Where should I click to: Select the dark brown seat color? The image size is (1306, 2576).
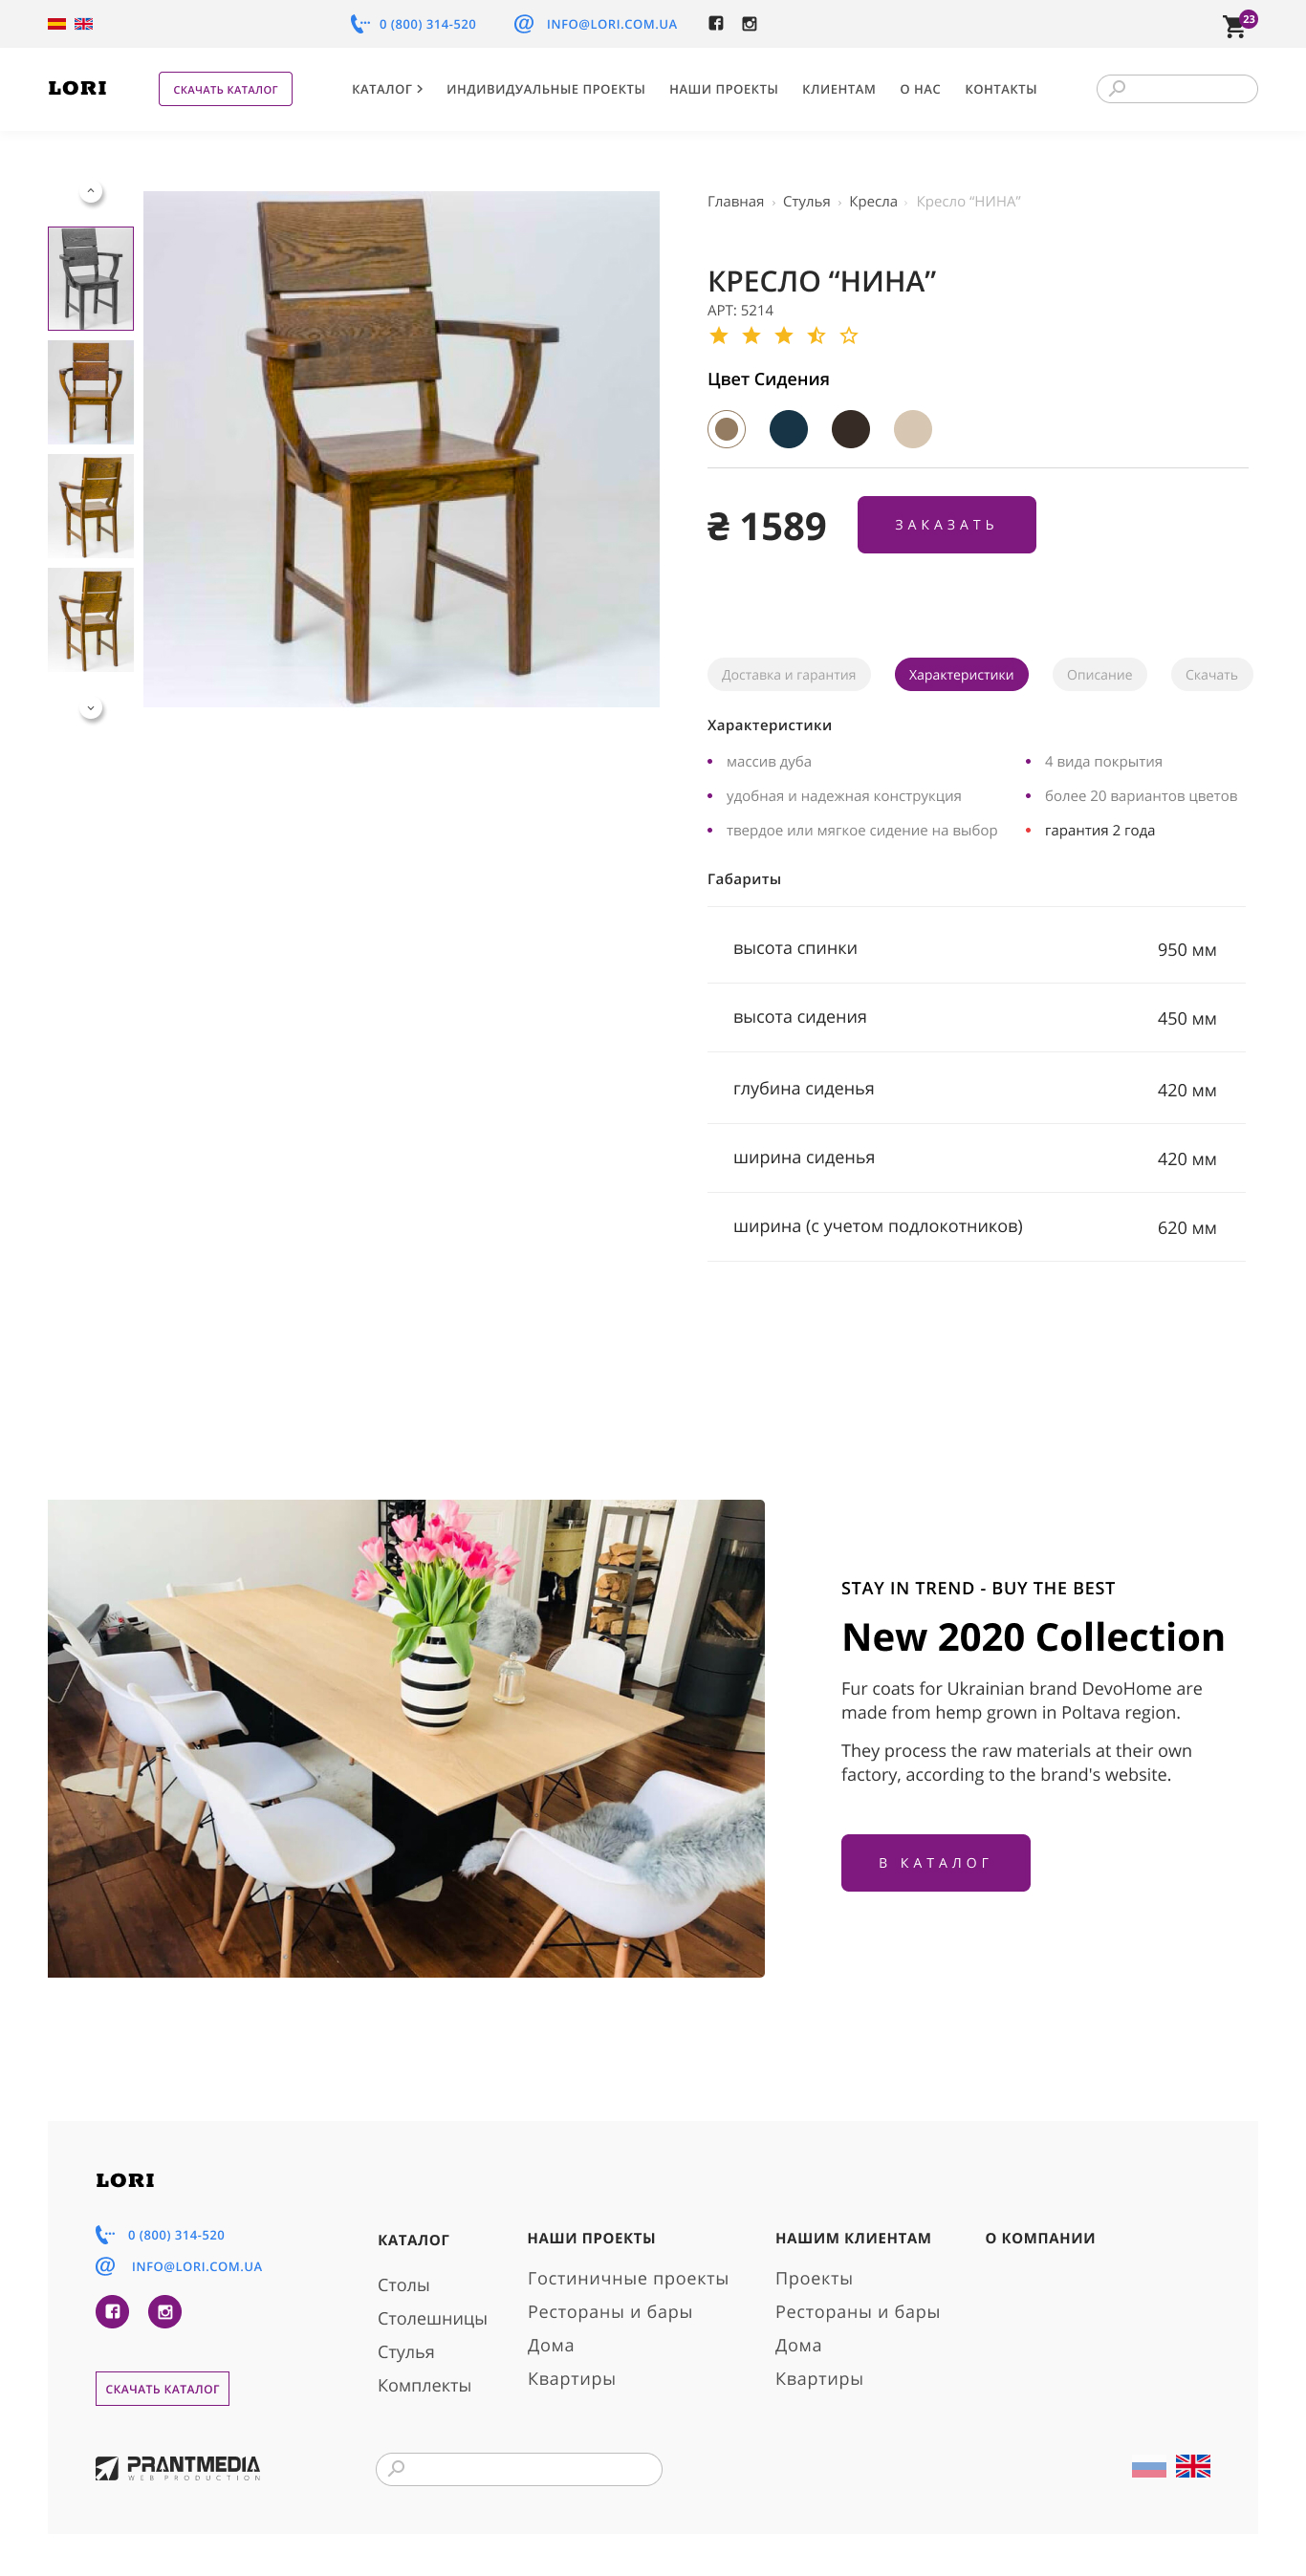[x=850, y=429]
